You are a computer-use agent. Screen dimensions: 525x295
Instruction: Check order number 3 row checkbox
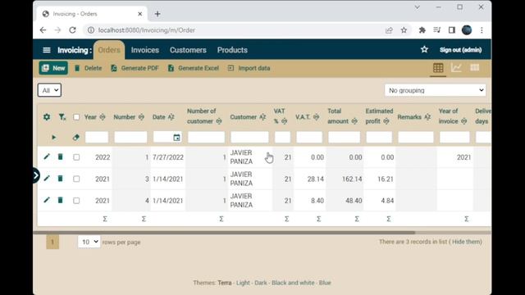pyautogui.click(x=76, y=179)
